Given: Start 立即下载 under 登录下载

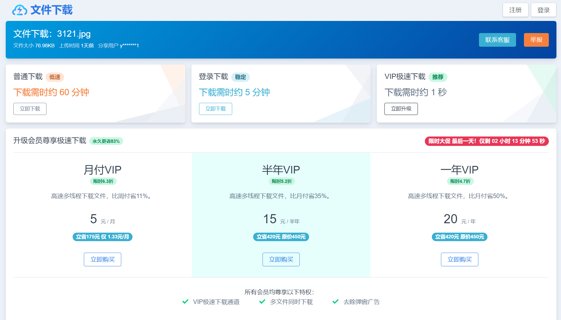Looking at the screenshot, I should (x=215, y=109).
